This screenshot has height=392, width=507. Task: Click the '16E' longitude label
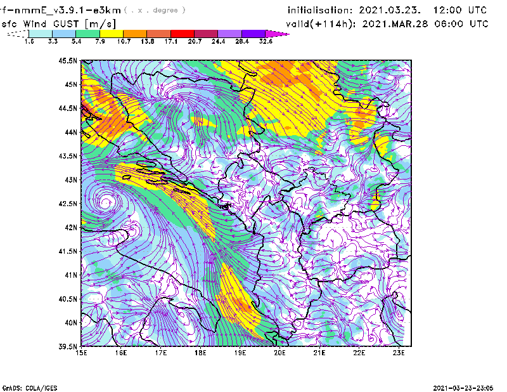(121, 353)
